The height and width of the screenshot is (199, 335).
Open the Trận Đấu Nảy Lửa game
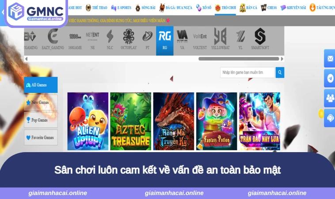pyautogui.click(x=259, y=121)
